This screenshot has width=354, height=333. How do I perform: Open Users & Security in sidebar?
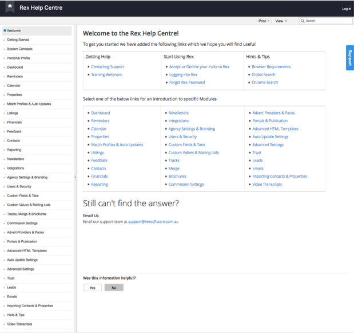(x=19, y=187)
